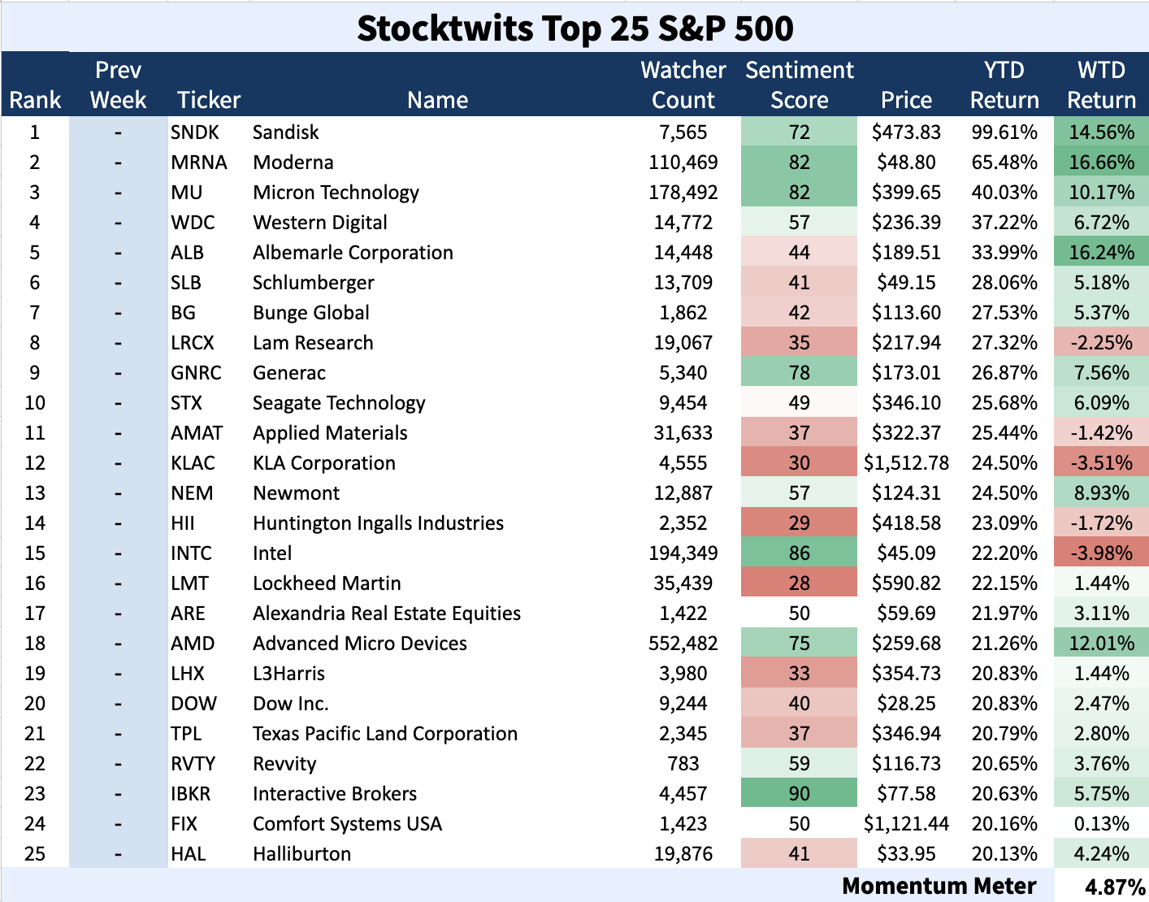This screenshot has width=1149, height=902.
Task: Select the red sentiment score 28 cell
Action: point(799,583)
